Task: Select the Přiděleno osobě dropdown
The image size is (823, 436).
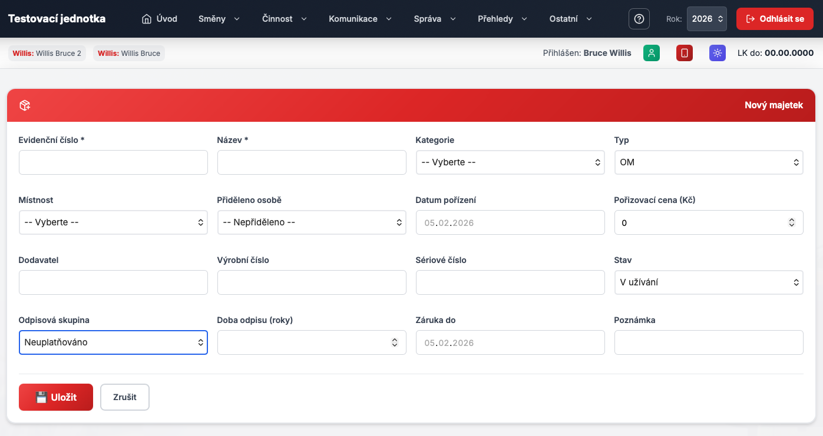Action: 311,222
